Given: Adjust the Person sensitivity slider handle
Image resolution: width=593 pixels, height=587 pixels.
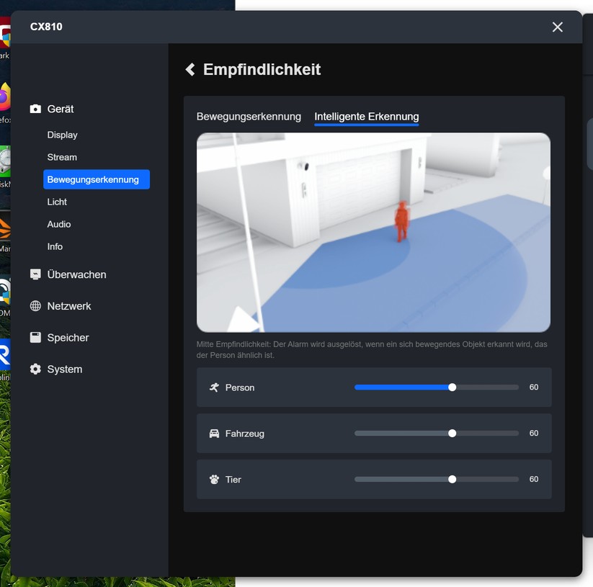Looking at the screenshot, I should 452,387.
